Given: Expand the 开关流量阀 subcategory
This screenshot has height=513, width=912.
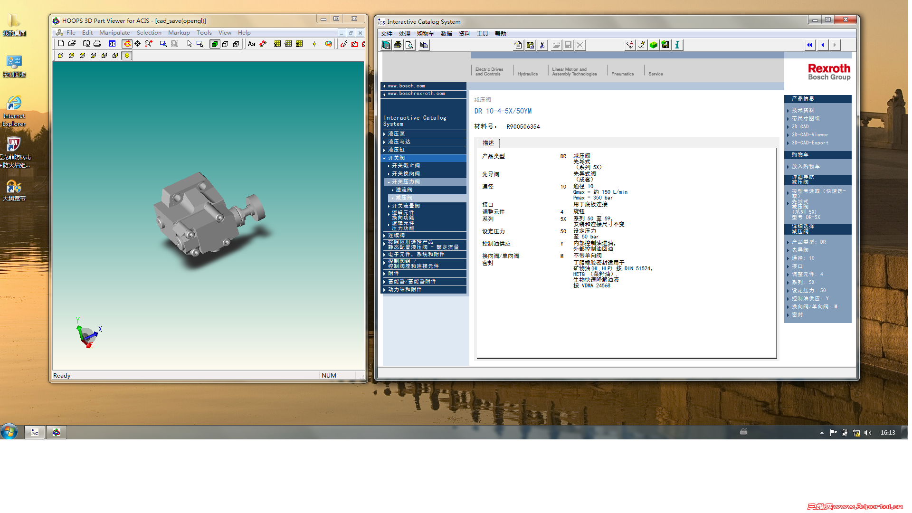Looking at the screenshot, I should point(406,206).
